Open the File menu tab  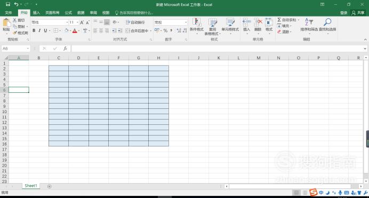[x=9, y=13]
